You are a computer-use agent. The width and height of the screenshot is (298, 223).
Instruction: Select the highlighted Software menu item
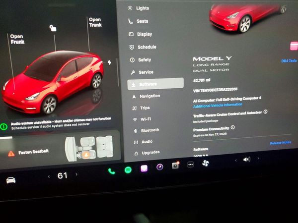pyautogui.click(x=155, y=84)
